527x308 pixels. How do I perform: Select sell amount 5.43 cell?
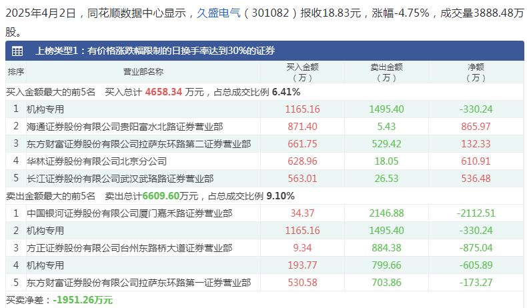[386, 127]
